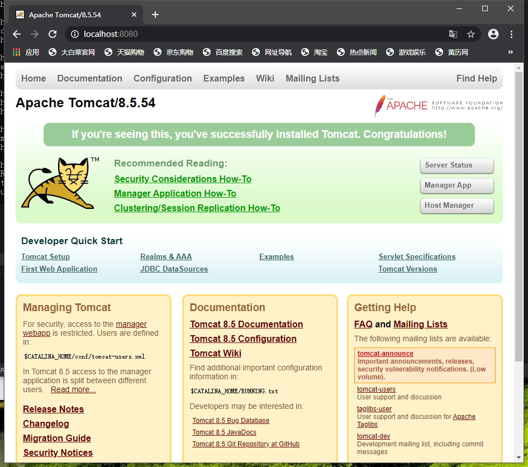
Task: Open the translate page icon
Action: [453, 34]
